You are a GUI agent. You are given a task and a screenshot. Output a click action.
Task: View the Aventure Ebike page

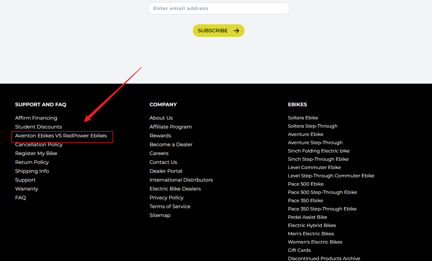coord(306,134)
